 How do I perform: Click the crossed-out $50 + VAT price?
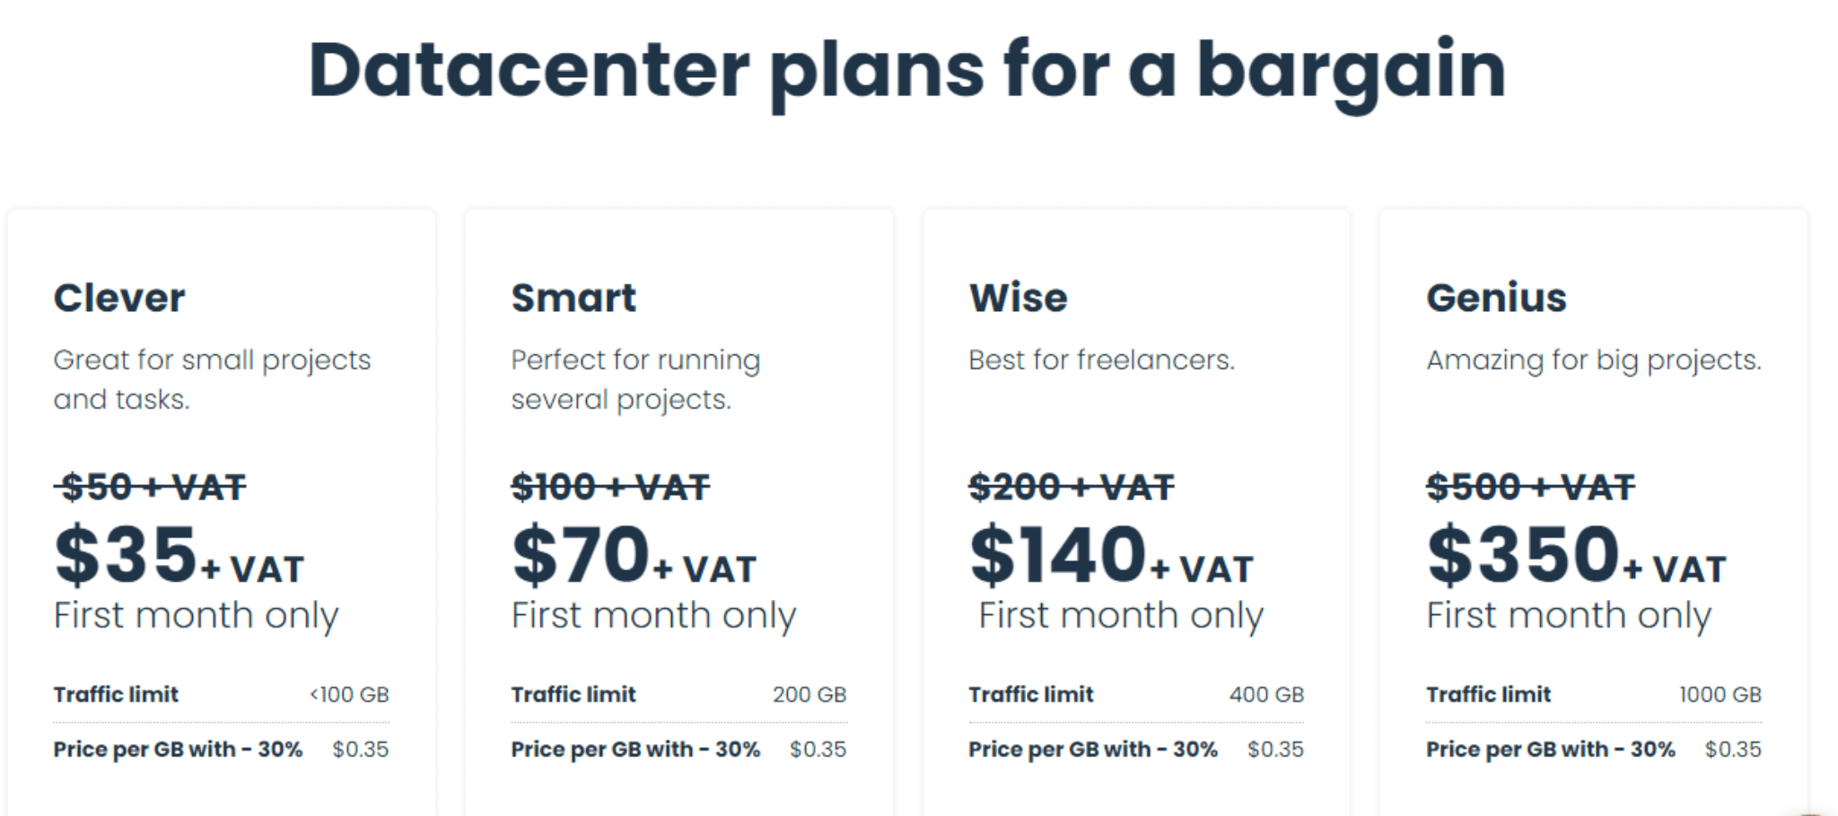coord(151,488)
